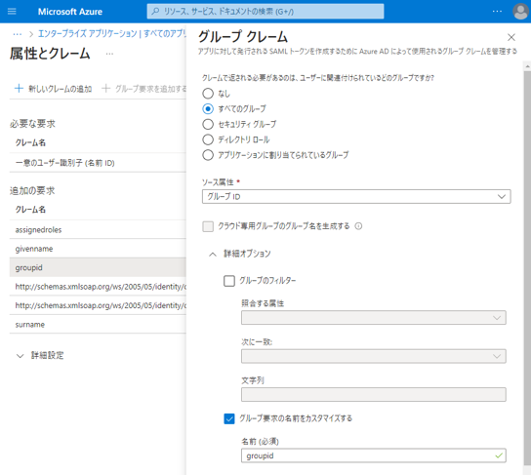Viewport: 531px width, 475px height.
Task: Open the 次に一致 dropdown
Action: pos(374,356)
